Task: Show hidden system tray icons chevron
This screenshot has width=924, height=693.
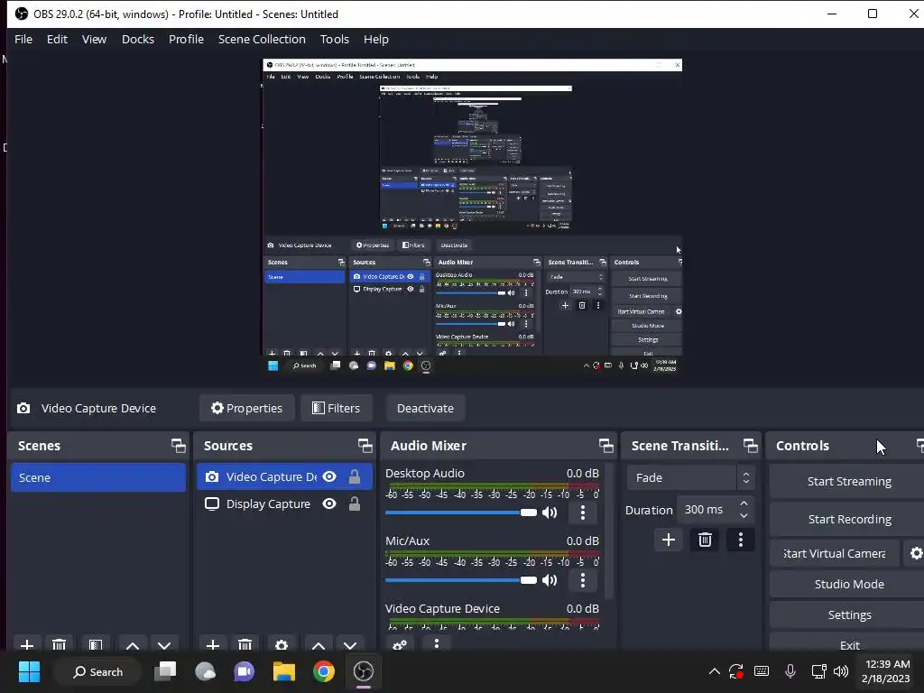Action: click(x=715, y=671)
